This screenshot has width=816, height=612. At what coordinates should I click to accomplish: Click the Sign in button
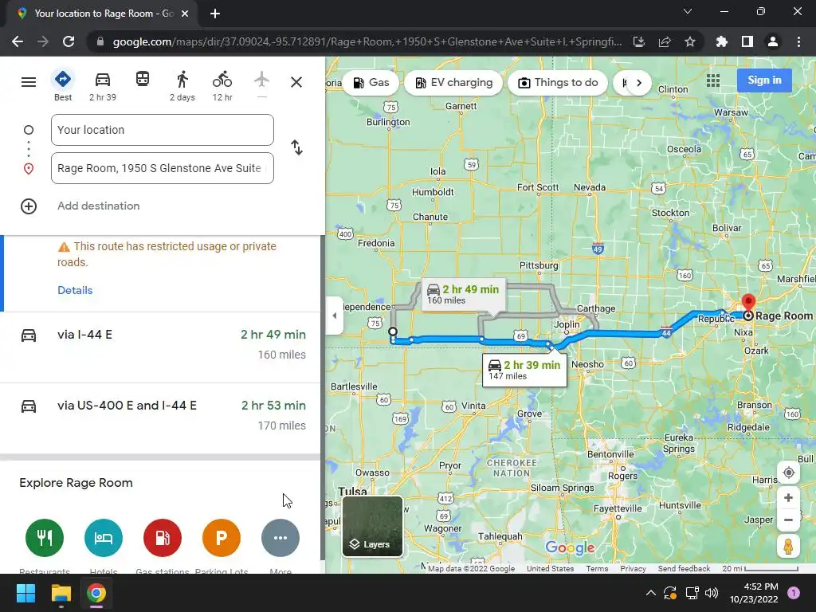(764, 80)
